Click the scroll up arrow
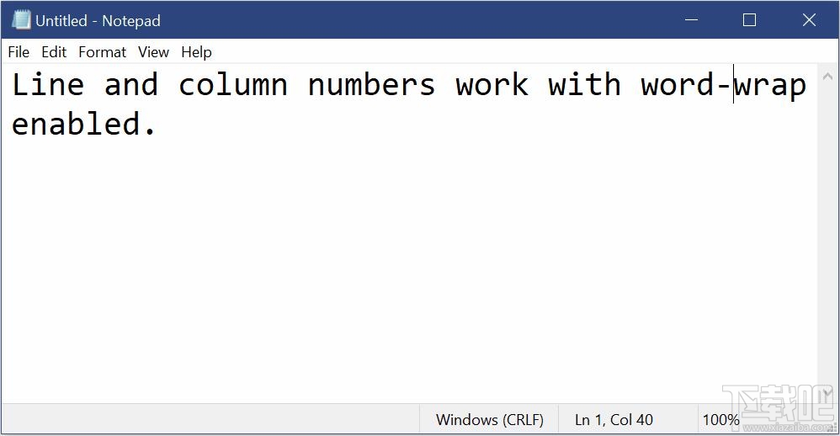Screen dimensions: 840x436 point(827,77)
